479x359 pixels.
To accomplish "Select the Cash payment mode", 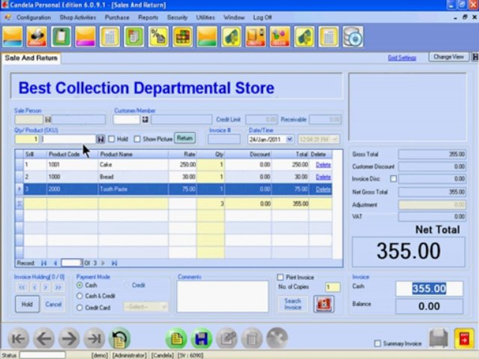I will 80,285.
